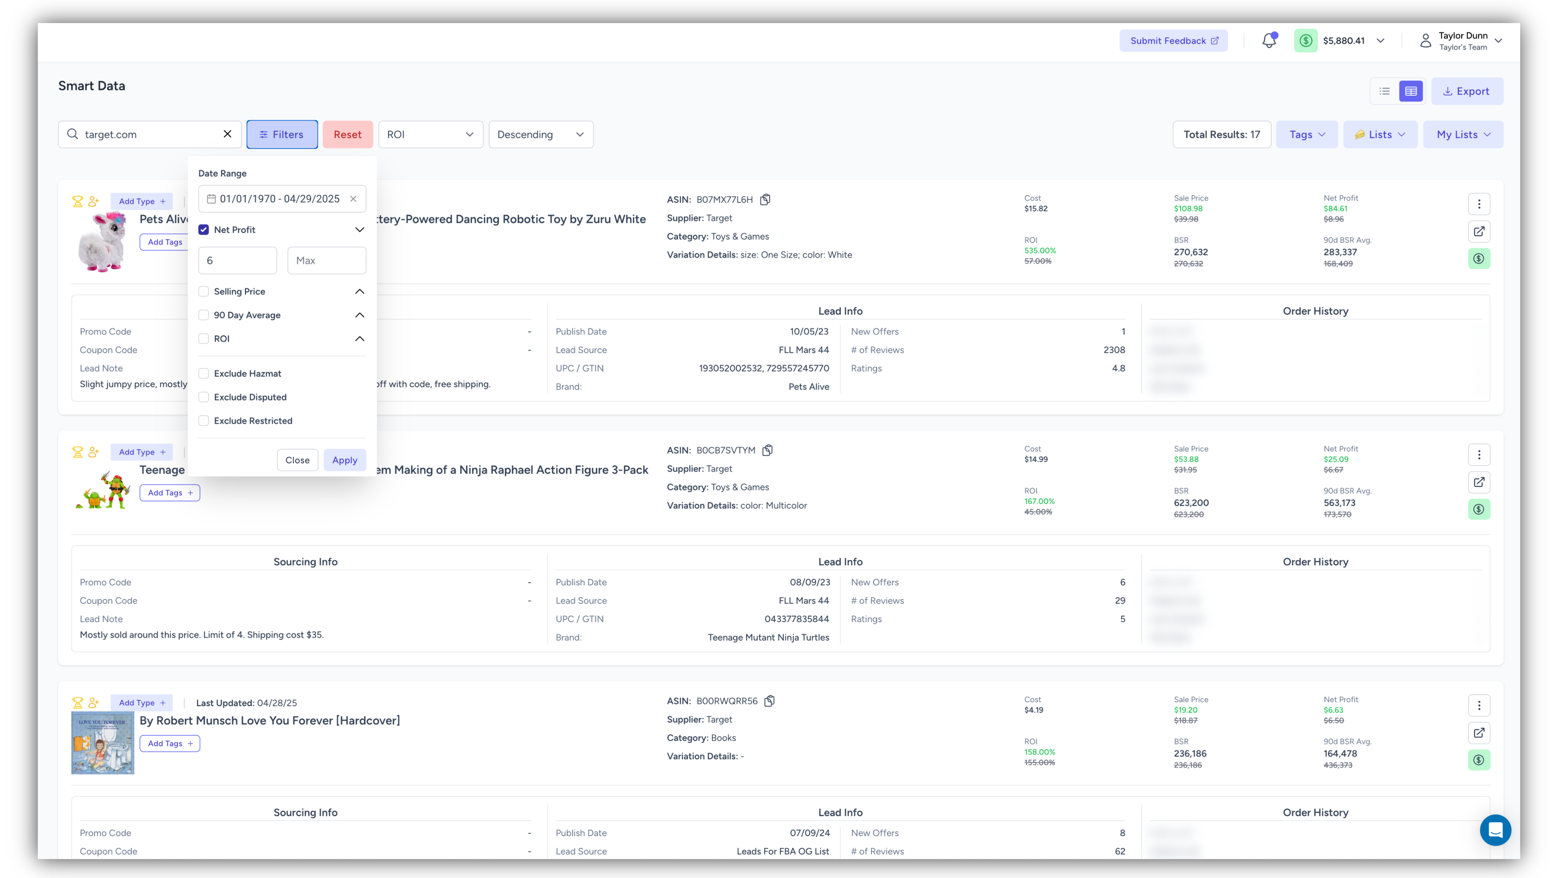Expand the Selling Price filter section

click(360, 291)
